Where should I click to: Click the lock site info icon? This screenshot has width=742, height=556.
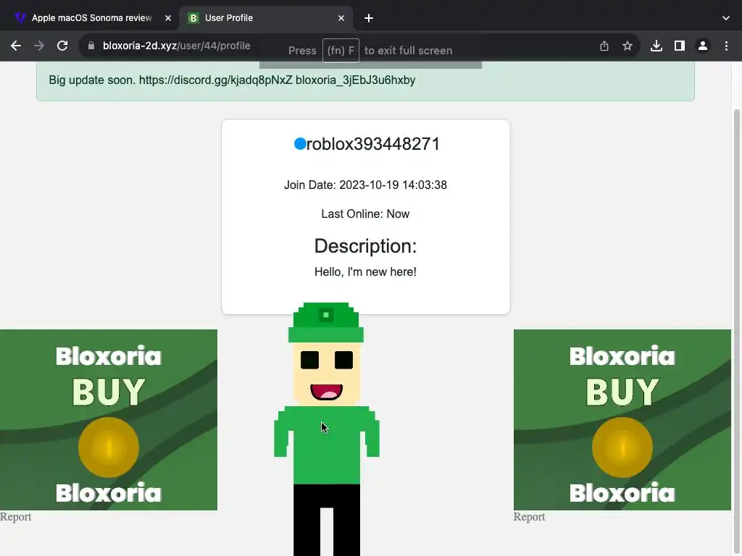pyautogui.click(x=91, y=46)
